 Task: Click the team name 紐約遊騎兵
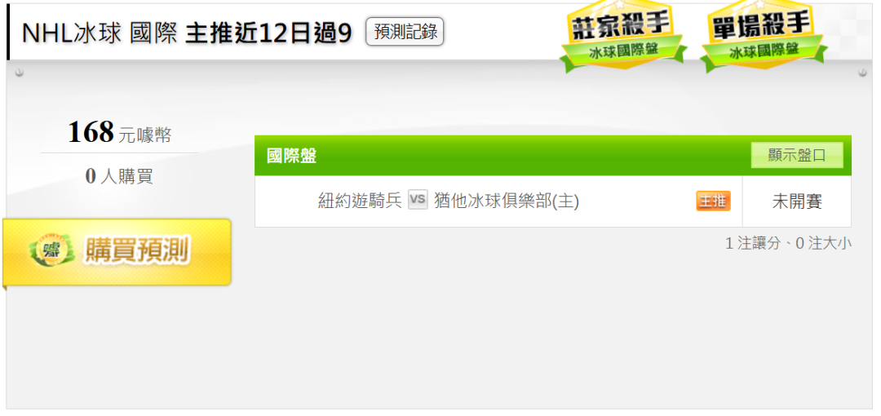361,201
